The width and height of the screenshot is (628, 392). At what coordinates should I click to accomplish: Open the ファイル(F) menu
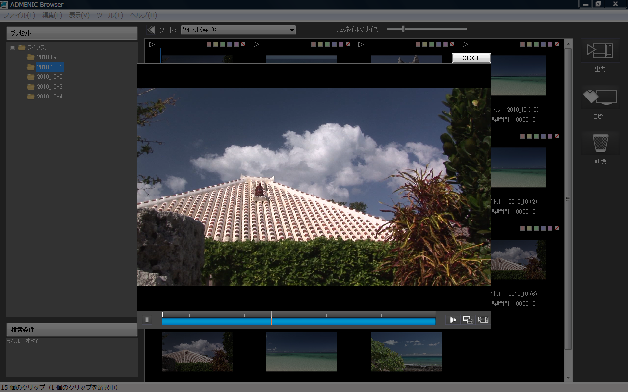pyautogui.click(x=19, y=15)
